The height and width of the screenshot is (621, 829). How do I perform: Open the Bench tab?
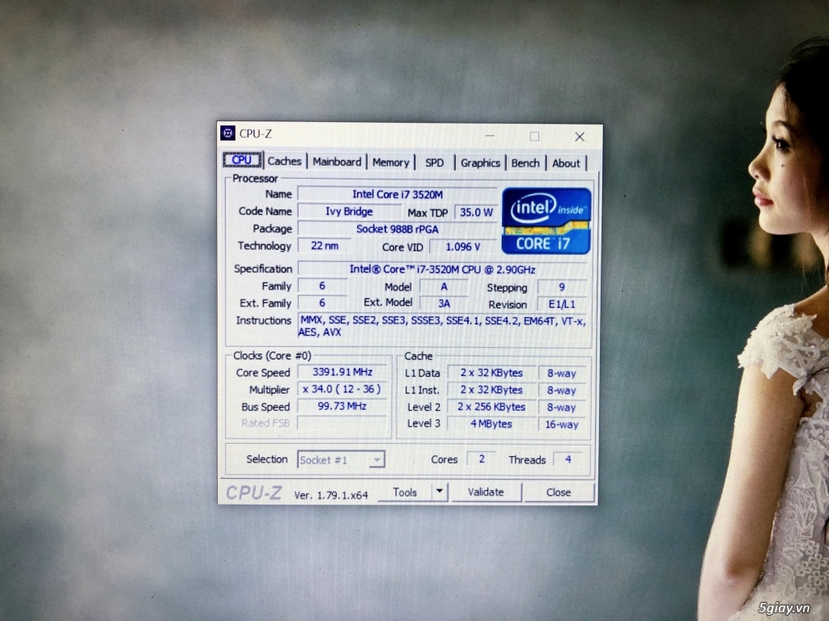coord(525,163)
